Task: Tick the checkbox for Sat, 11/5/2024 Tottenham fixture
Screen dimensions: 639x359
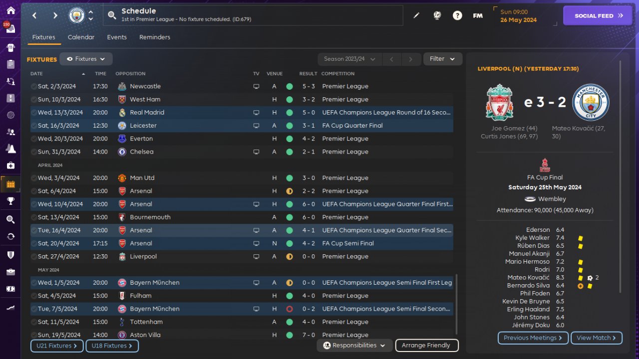Action: point(33,322)
